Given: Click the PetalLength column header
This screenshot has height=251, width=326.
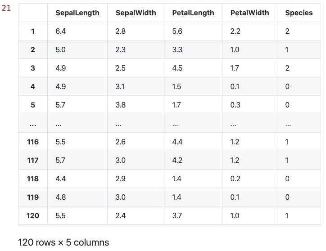Looking at the screenshot, I should [193, 13].
